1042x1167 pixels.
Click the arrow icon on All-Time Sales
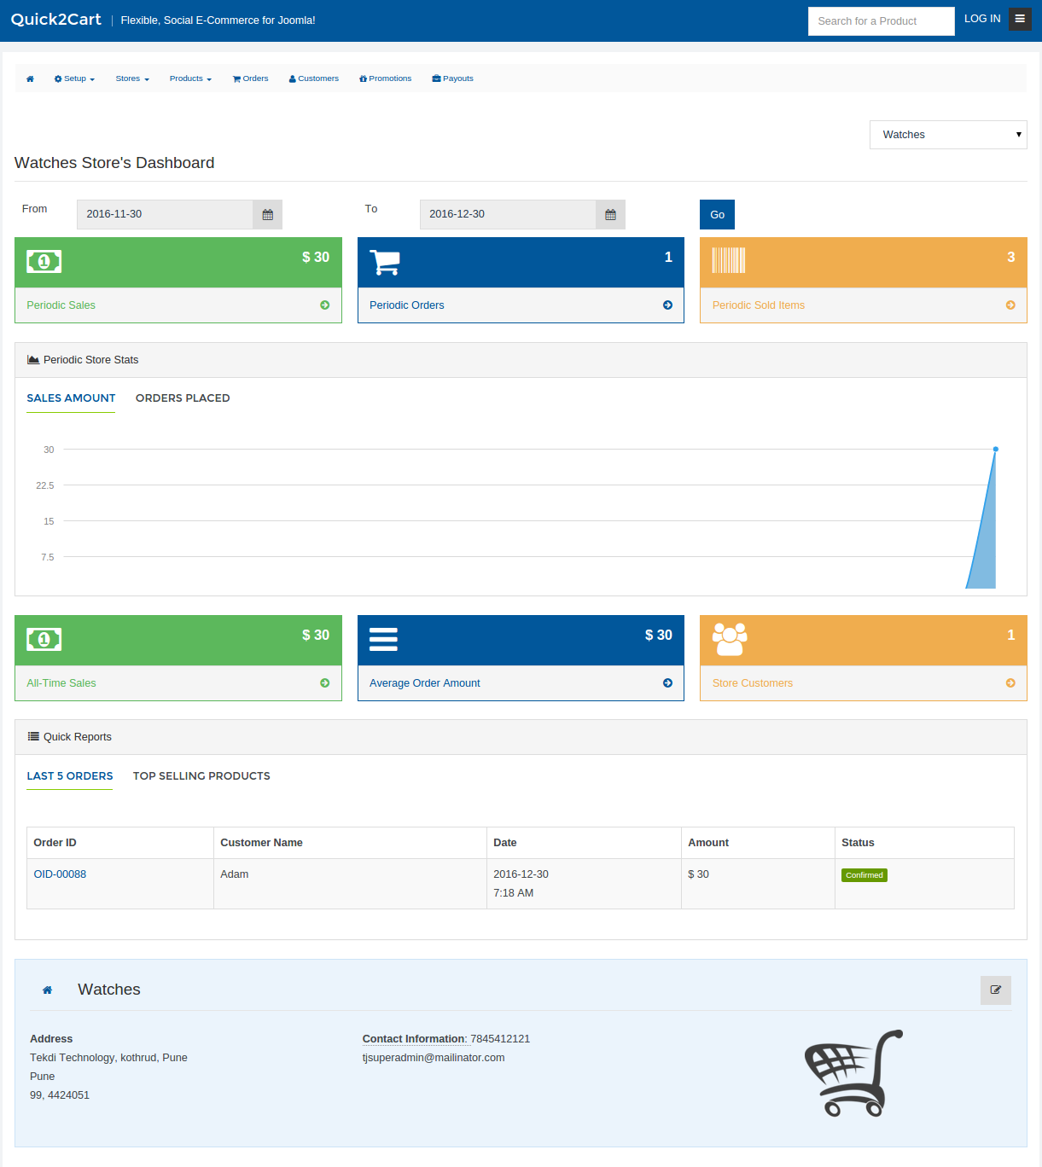(x=325, y=683)
